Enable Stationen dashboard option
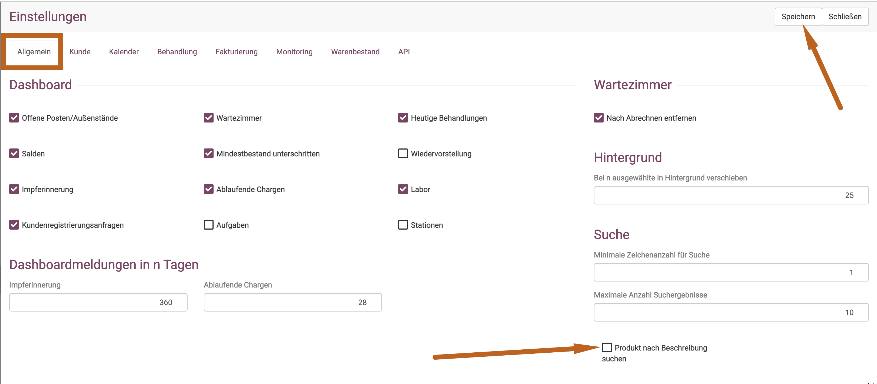The height and width of the screenshot is (384, 877). [403, 225]
